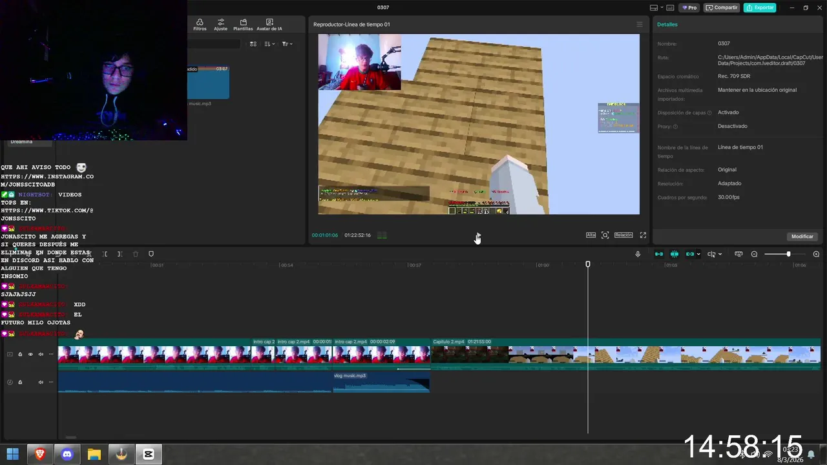Click the trim right of playhead icon

coord(120,254)
